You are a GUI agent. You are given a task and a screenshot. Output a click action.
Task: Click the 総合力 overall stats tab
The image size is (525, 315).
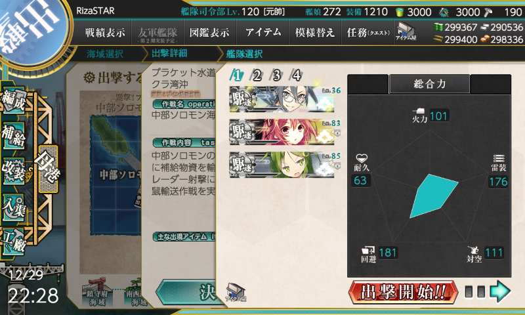[430, 84]
